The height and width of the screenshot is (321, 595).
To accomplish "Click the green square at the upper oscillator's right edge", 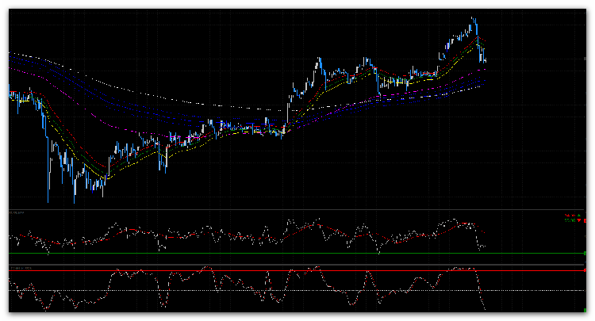I will click(585, 253).
